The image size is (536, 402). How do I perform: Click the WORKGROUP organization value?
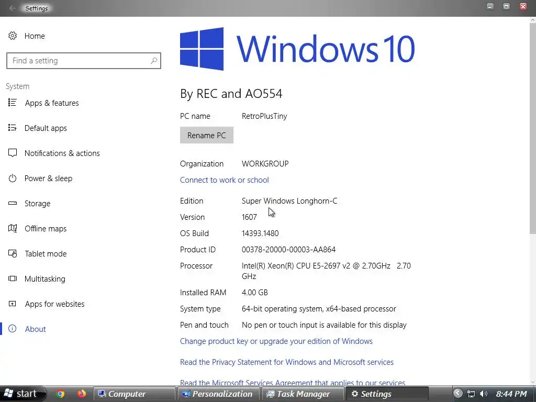(x=265, y=164)
